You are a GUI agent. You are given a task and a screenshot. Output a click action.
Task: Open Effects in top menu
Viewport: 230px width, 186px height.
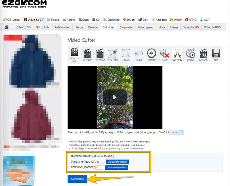pyautogui.click(x=129, y=20)
